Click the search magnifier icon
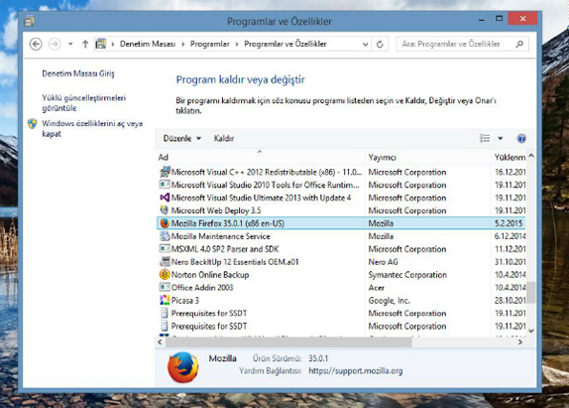Image resolution: width=569 pixels, height=408 pixels. coord(519,44)
